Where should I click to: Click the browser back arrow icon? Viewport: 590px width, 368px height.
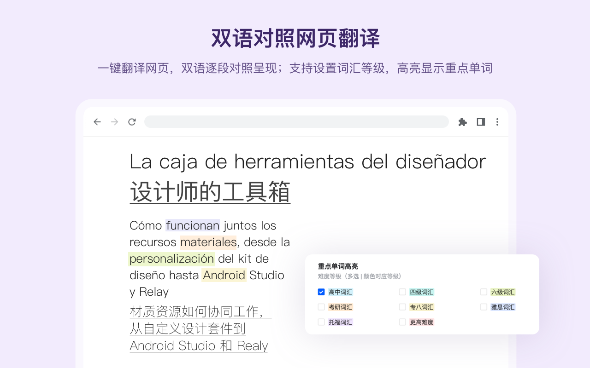97,121
